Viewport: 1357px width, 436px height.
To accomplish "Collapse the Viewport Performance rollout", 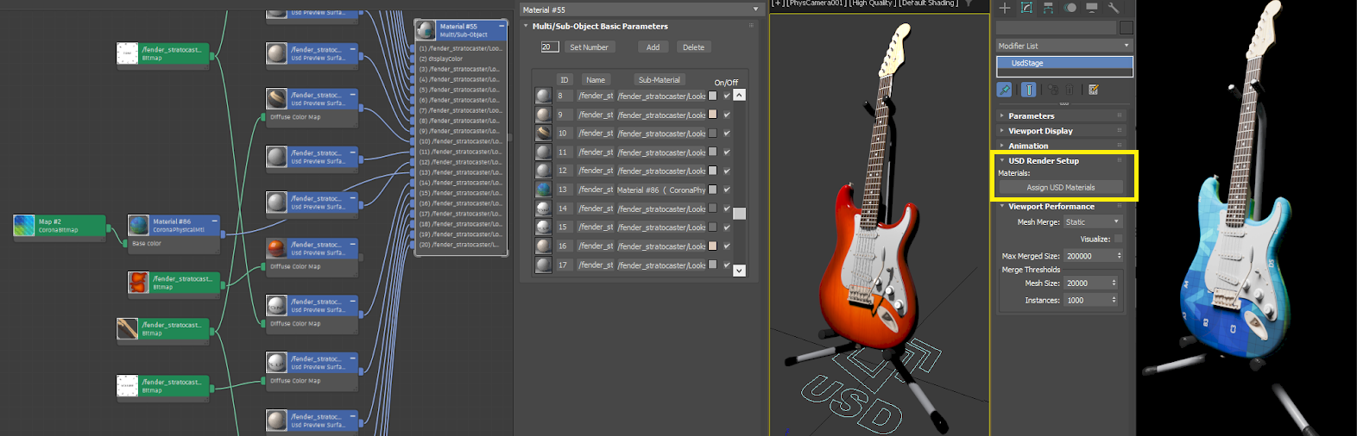I will coord(1063,207).
